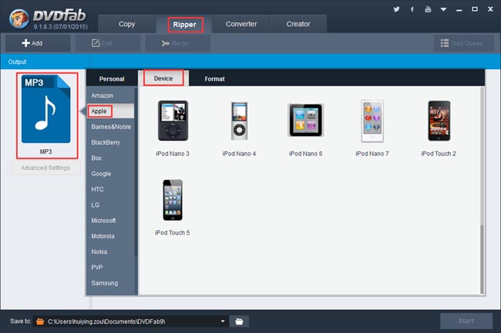Choose Nokia in the brand list
501x333 pixels.
[x=110, y=251]
